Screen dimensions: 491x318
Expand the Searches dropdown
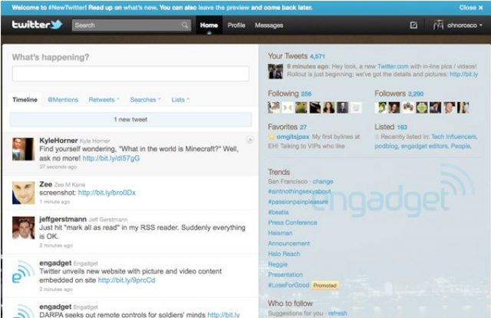point(145,100)
